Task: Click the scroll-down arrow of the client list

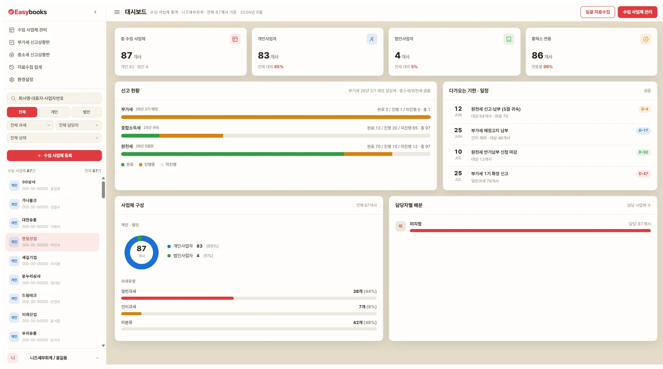Action: pos(103,345)
